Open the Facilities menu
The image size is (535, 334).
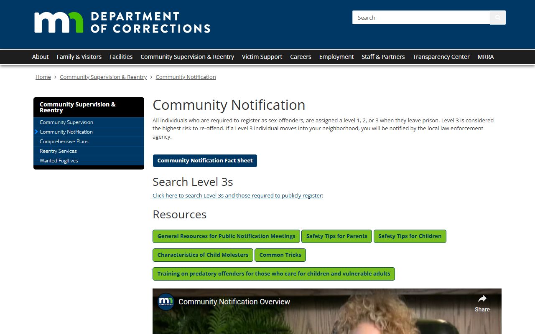click(x=121, y=57)
